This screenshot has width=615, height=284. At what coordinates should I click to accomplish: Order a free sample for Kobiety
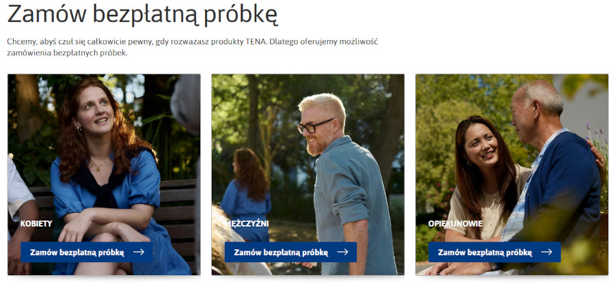click(87, 253)
